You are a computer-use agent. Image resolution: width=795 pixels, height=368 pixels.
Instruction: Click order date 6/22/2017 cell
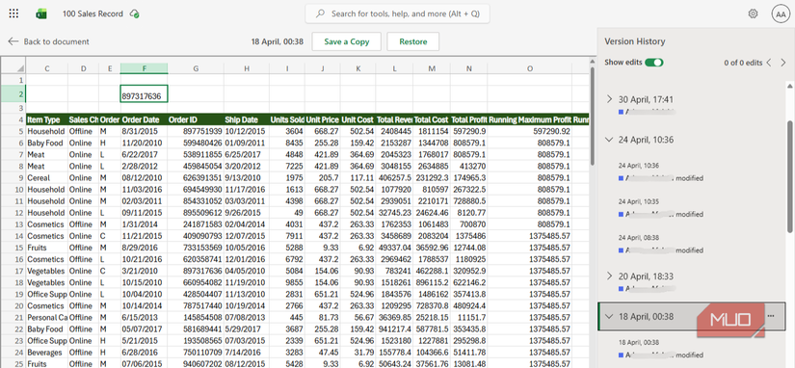tap(144, 154)
